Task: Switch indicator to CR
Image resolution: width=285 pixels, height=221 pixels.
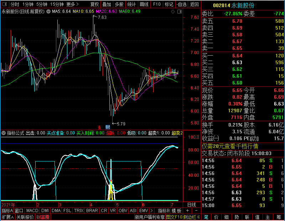Action: [104, 211]
